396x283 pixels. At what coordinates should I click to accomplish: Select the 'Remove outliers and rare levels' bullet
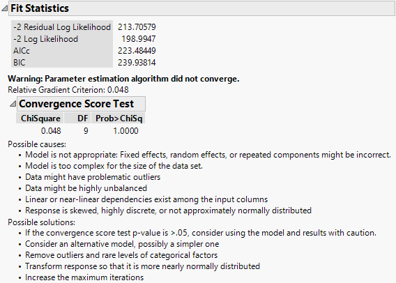coord(121,255)
